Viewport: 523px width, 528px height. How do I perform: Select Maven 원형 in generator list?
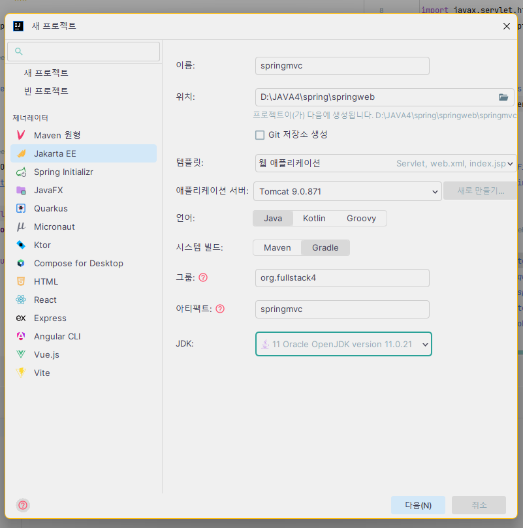click(84, 135)
